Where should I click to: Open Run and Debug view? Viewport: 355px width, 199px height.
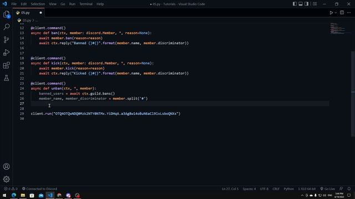click(6, 53)
